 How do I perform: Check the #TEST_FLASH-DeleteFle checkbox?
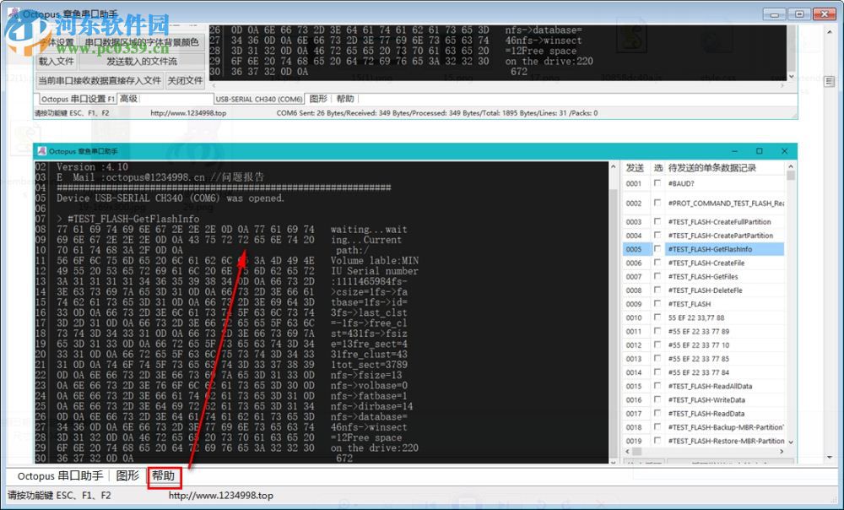click(657, 290)
